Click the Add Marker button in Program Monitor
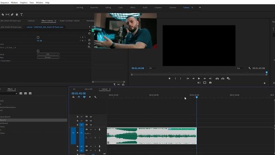This screenshot has width=275, height=155. click(x=169, y=78)
